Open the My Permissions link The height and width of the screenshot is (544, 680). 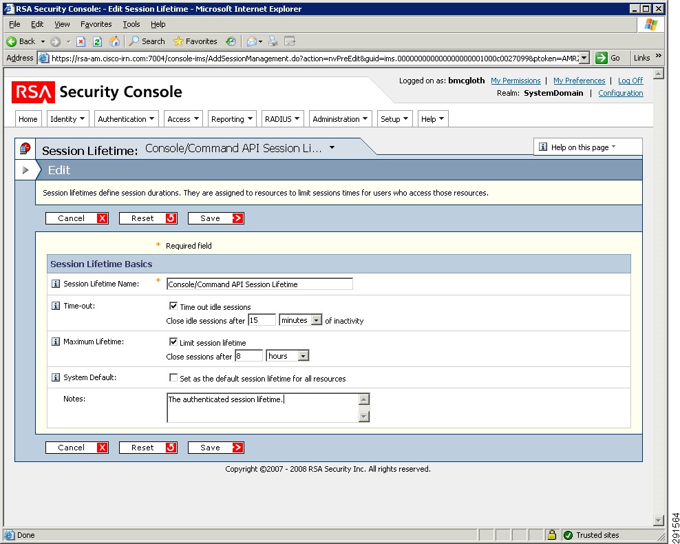516,81
